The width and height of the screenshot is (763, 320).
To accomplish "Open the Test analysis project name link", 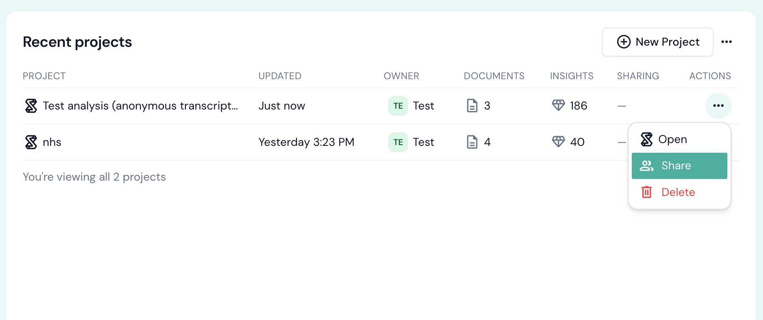I will pos(140,106).
